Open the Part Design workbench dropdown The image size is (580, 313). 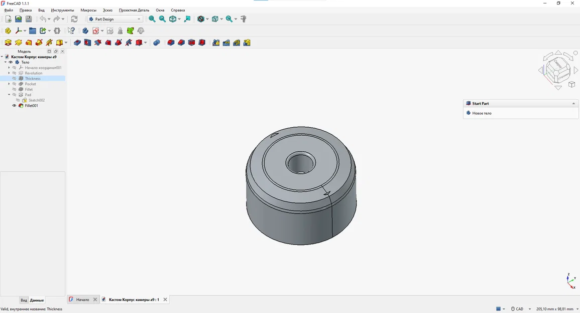[x=115, y=19]
